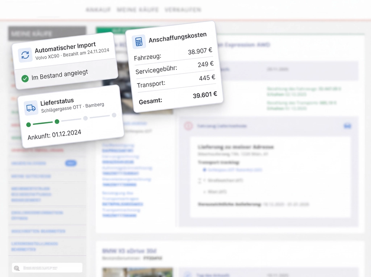Image resolution: width=371 pixels, height=277 pixels.
Task: Click the red warning icon in delivery panel
Action: click(188, 126)
